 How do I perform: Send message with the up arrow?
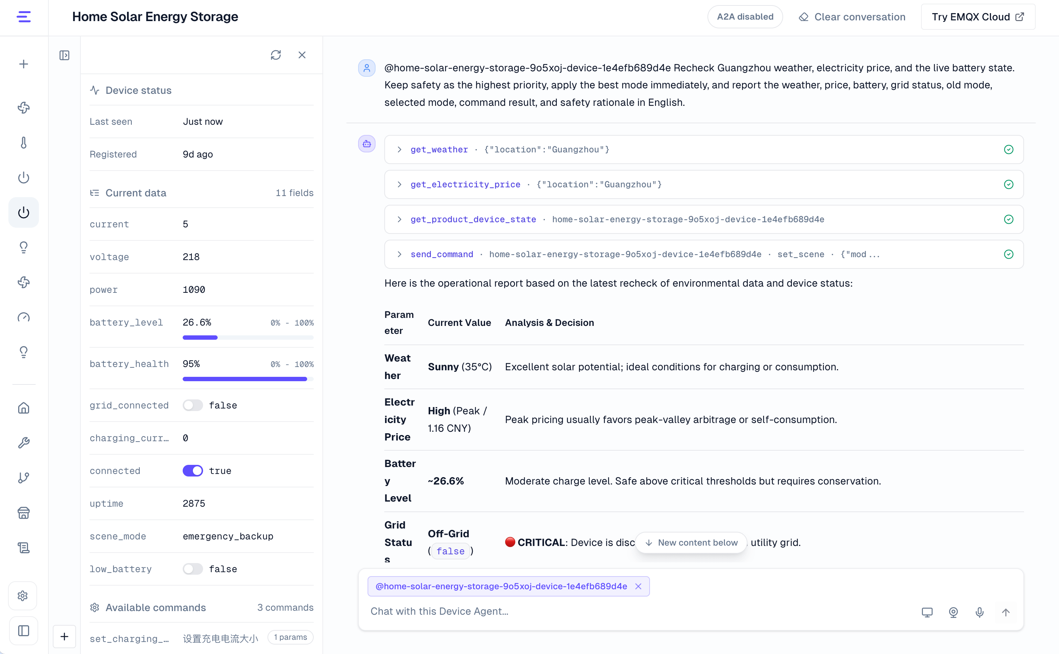1006,612
